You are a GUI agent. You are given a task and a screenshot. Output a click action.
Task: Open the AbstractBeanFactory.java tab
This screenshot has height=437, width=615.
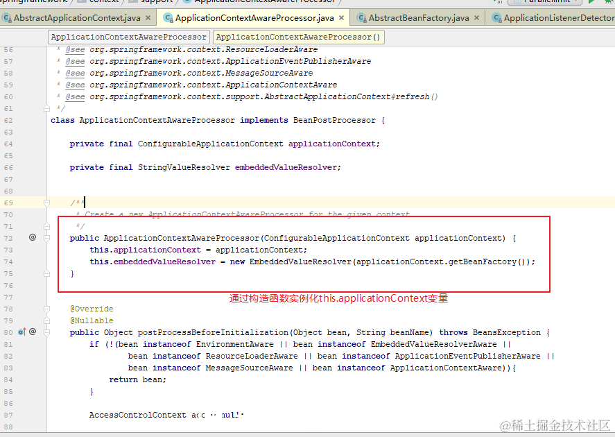tap(419, 18)
